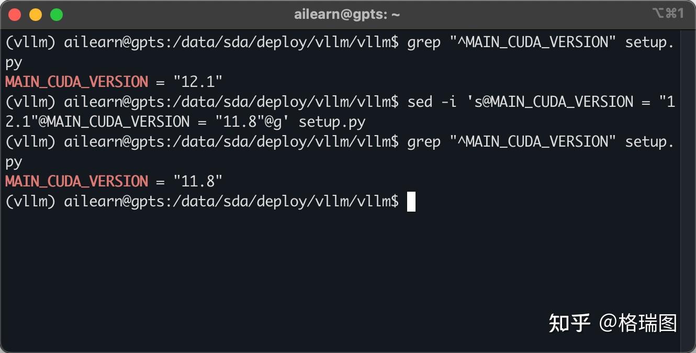The height and width of the screenshot is (353, 696).
Task: Click the ⌥⌘1 shortcut indicator in title bar
Action: (x=668, y=14)
